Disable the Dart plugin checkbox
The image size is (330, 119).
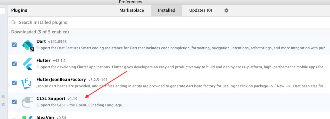click(x=14, y=45)
